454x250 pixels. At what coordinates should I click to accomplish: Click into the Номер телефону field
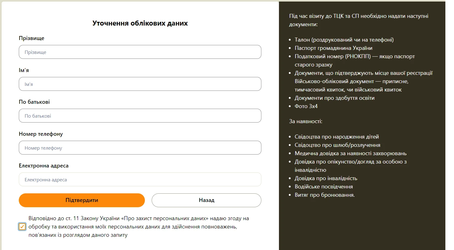pyautogui.click(x=140, y=148)
